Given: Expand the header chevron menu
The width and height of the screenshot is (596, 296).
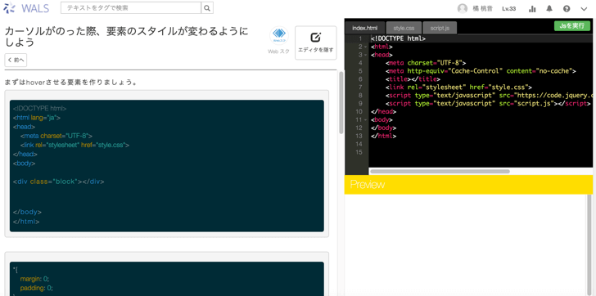Looking at the screenshot, I should tap(584, 9).
